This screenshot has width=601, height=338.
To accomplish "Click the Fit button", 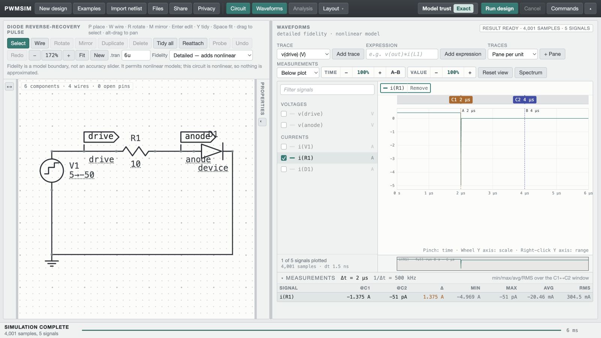I will (82, 55).
